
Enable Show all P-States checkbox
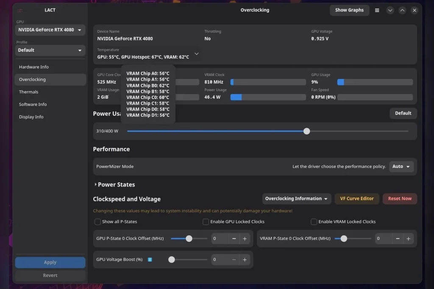(97, 222)
